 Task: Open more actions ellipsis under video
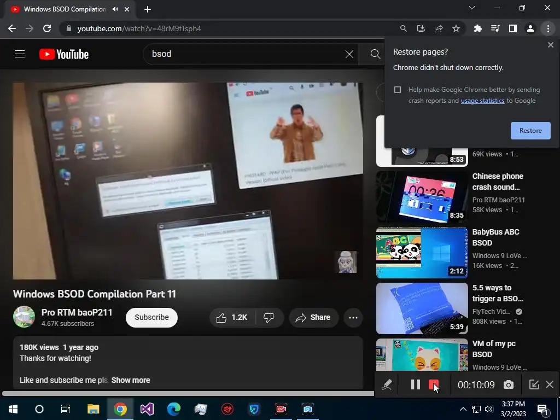(x=353, y=318)
